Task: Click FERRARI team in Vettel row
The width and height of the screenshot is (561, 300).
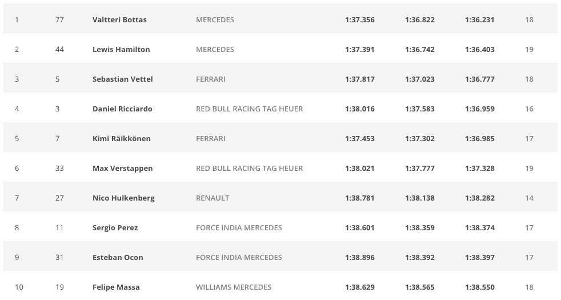Action: (x=210, y=79)
